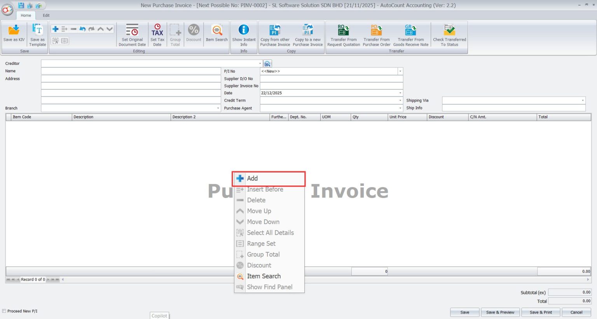Click Transfer From Goods Receive Note

[410, 34]
